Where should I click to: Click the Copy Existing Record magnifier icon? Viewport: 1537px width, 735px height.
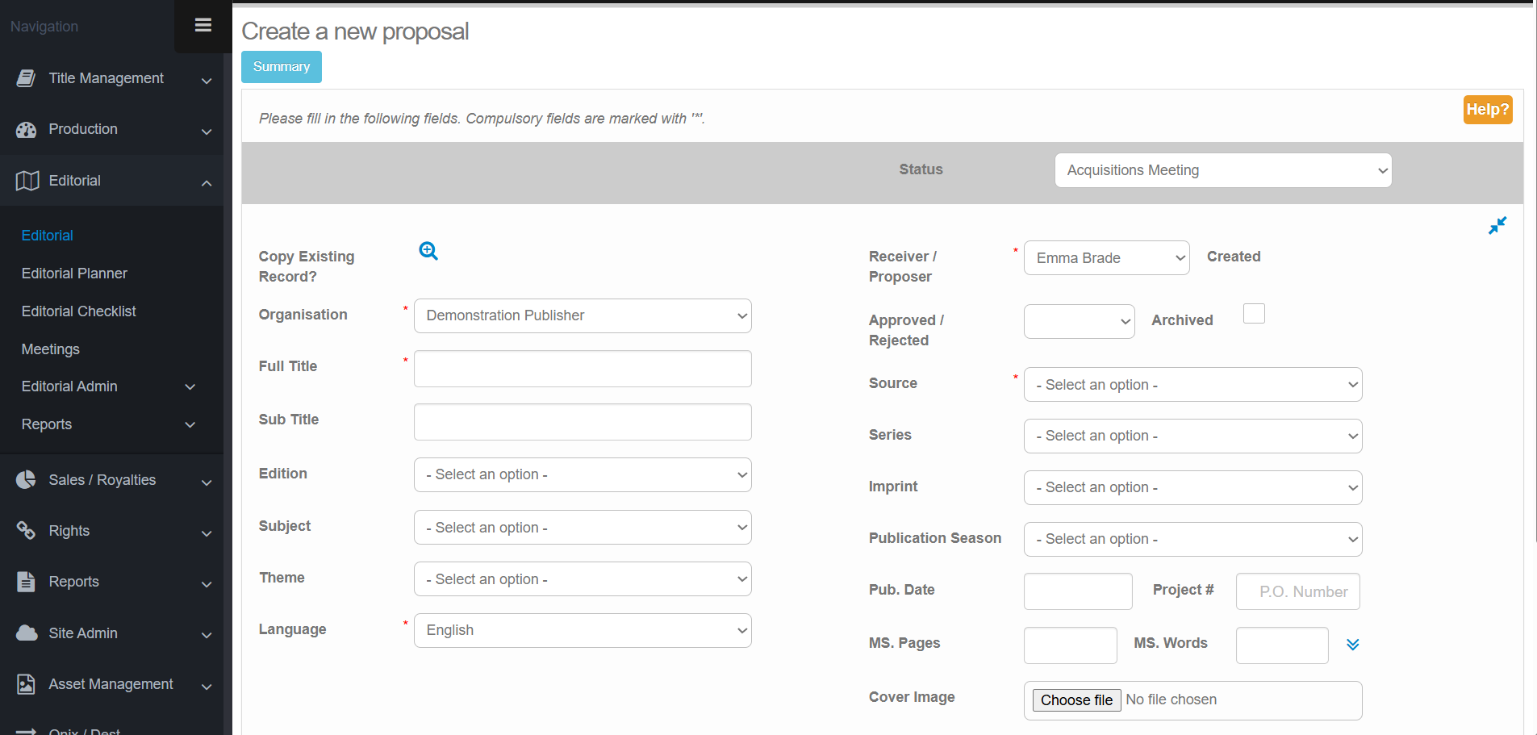pos(428,251)
